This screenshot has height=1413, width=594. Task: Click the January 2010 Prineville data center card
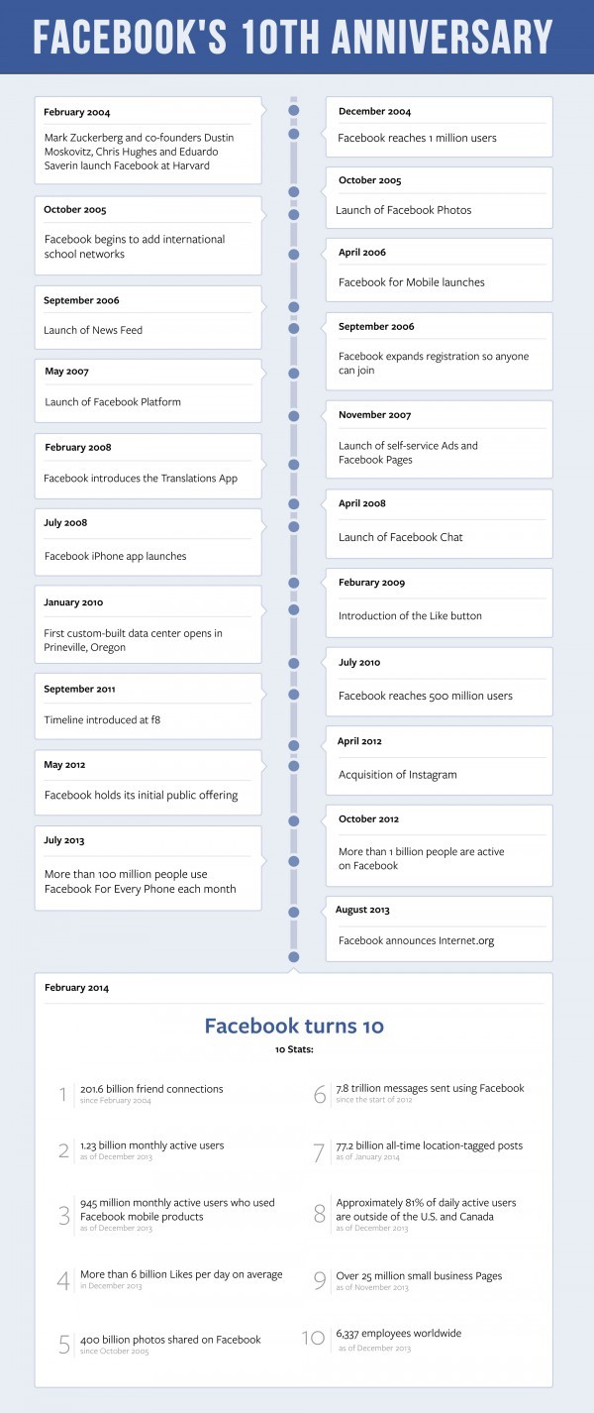pyautogui.click(x=148, y=624)
